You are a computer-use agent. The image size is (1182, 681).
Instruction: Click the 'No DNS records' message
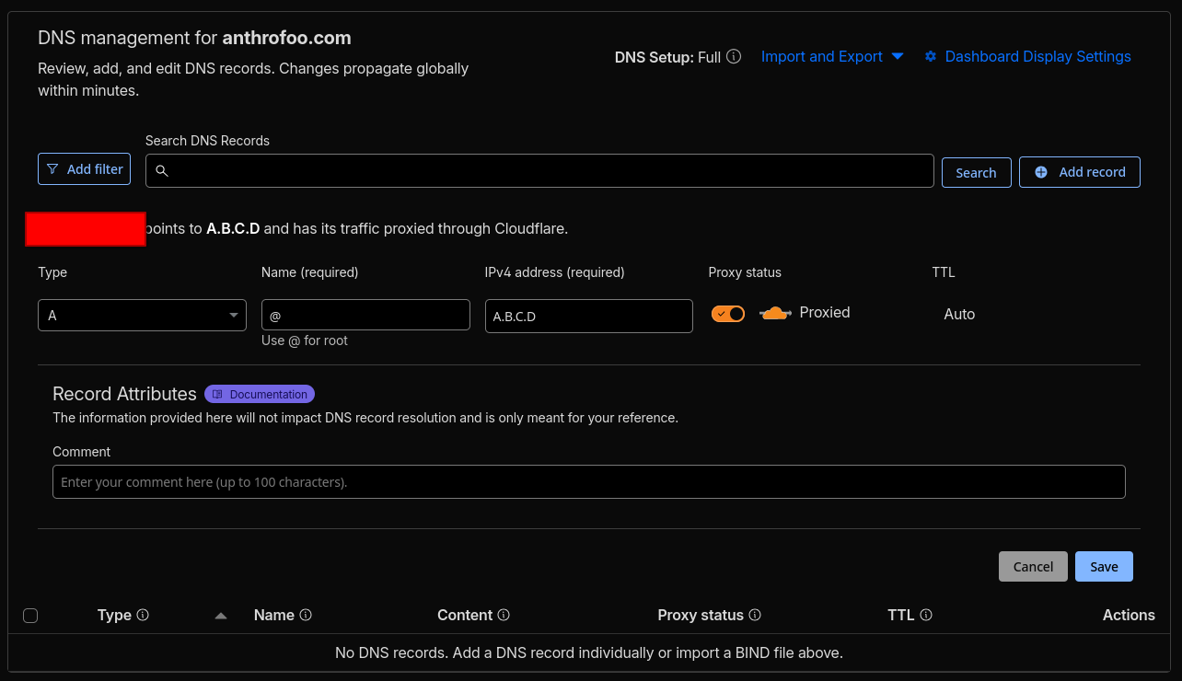pos(589,652)
